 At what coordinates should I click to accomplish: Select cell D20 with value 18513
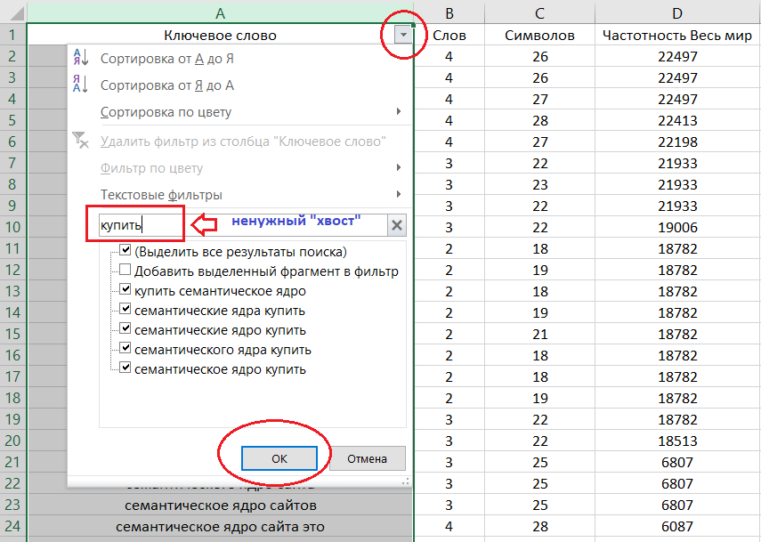tap(677, 441)
